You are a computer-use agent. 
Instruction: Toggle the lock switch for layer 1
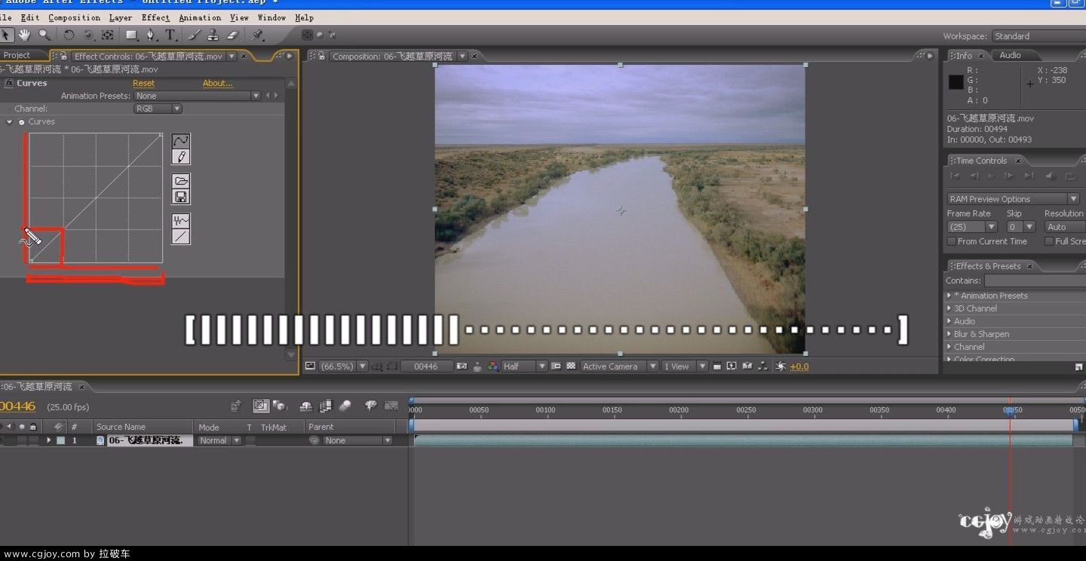[x=33, y=440]
